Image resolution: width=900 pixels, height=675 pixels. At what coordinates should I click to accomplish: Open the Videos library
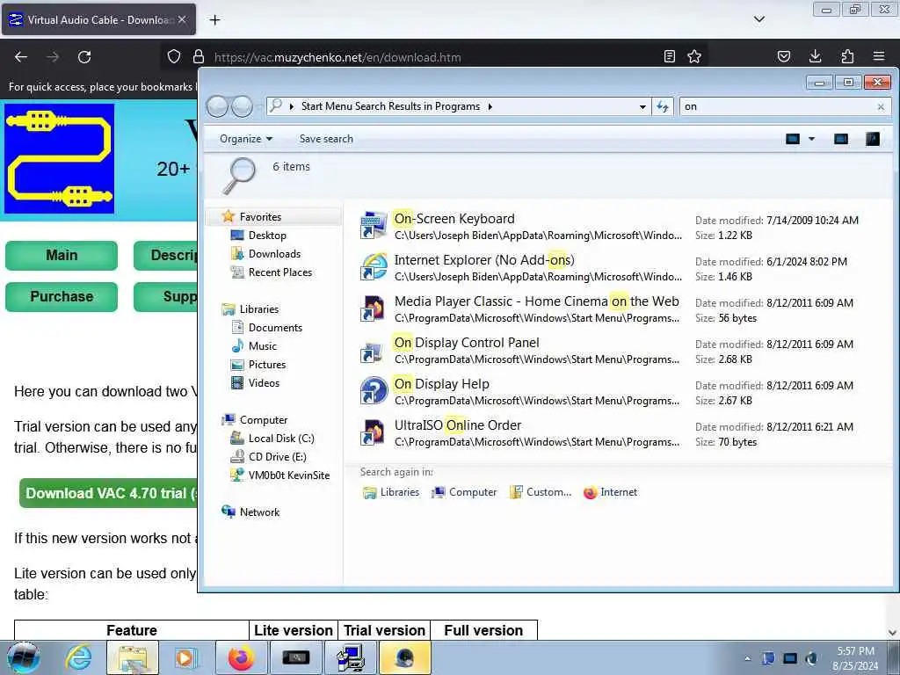tap(264, 383)
